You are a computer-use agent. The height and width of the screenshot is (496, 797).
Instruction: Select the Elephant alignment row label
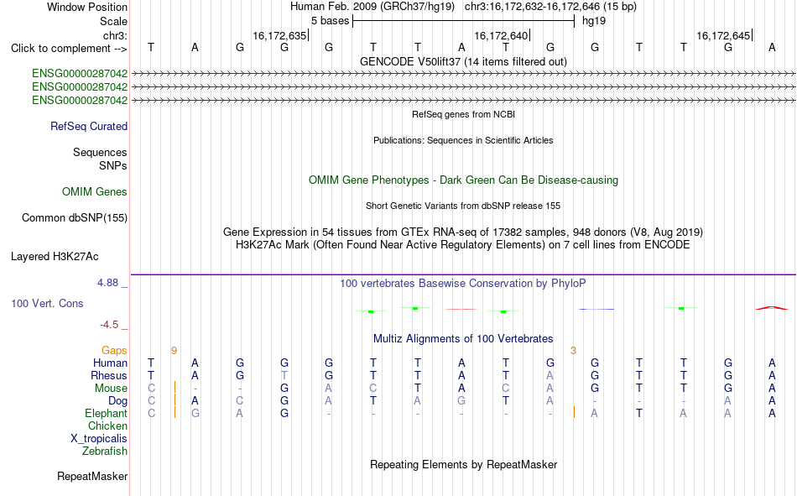click(107, 413)
